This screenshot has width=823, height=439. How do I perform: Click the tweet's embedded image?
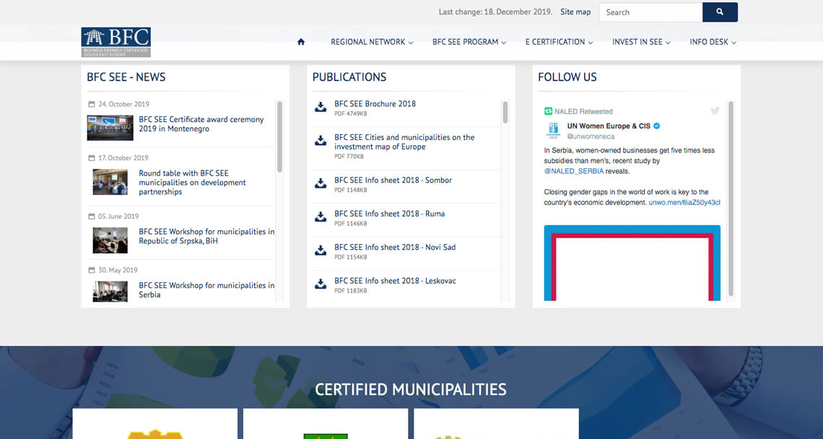pyautogui.click(x=632, y=263)
